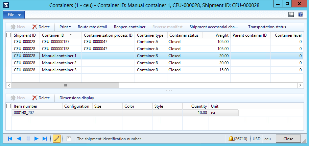Open the Help question mark icon

point(300,15)
